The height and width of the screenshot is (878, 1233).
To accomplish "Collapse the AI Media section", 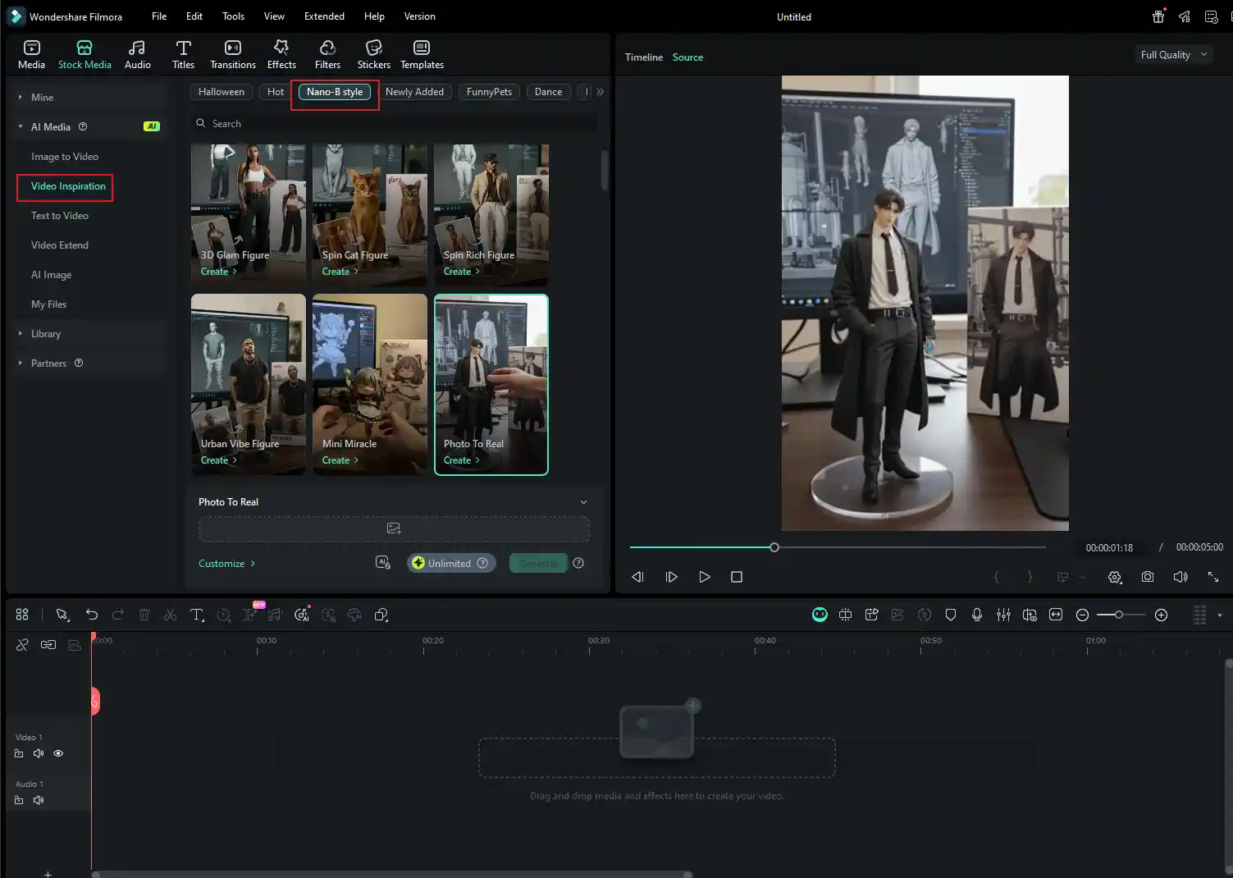I will click(x=20, y=126).
